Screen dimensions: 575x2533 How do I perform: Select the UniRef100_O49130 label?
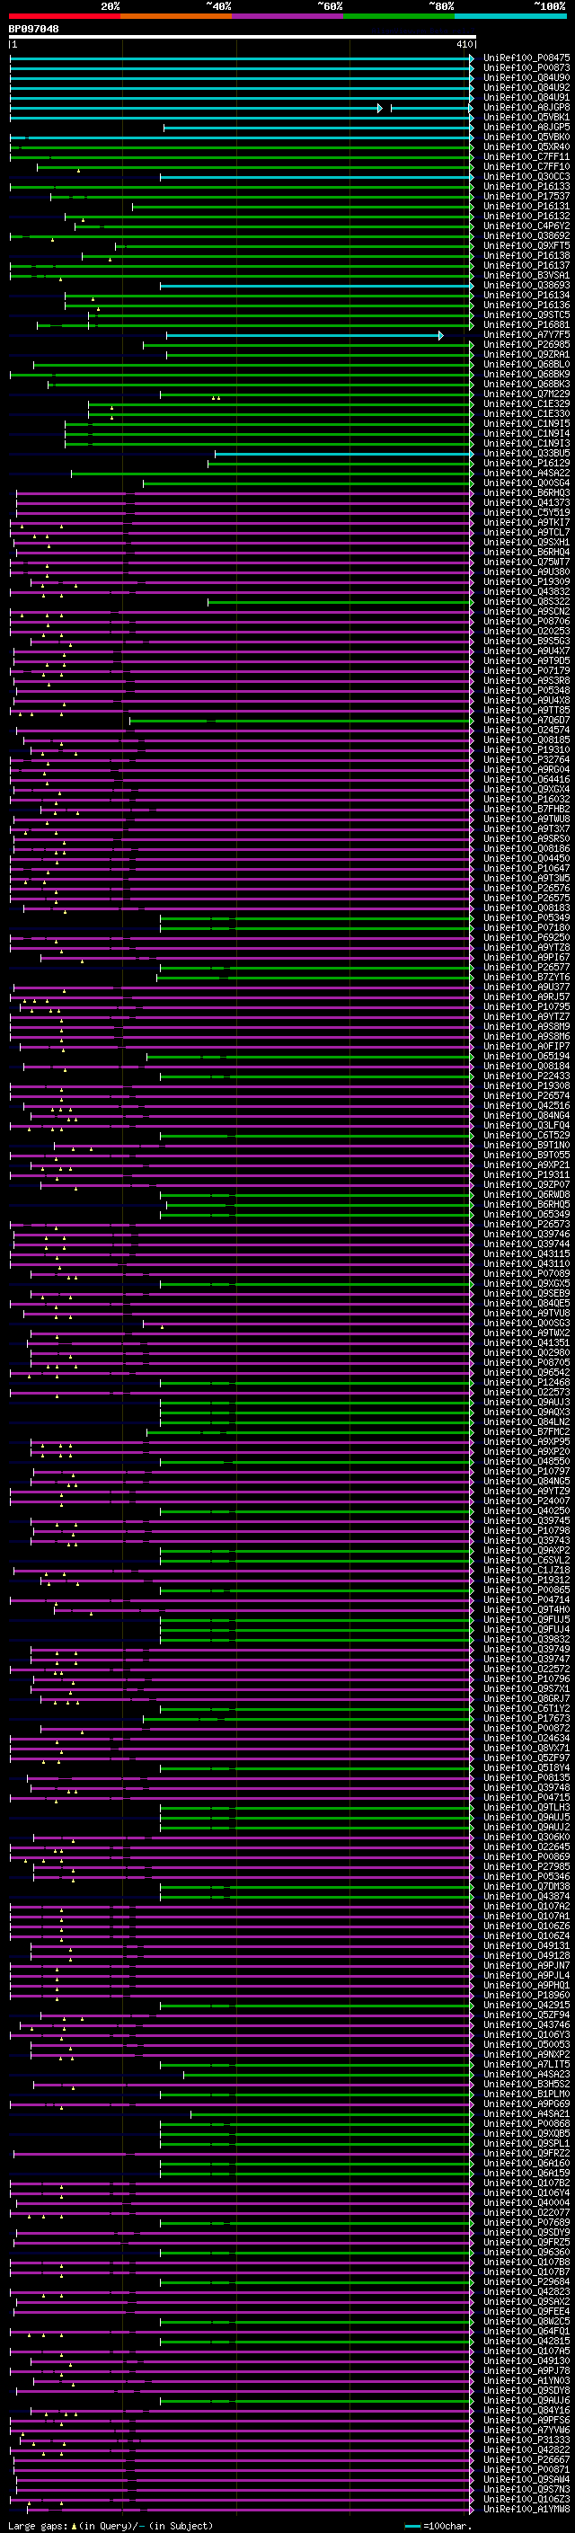pyautogui.click(x=526, y=2360)
